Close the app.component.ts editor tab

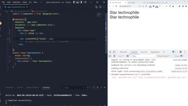tap(27, 7)
